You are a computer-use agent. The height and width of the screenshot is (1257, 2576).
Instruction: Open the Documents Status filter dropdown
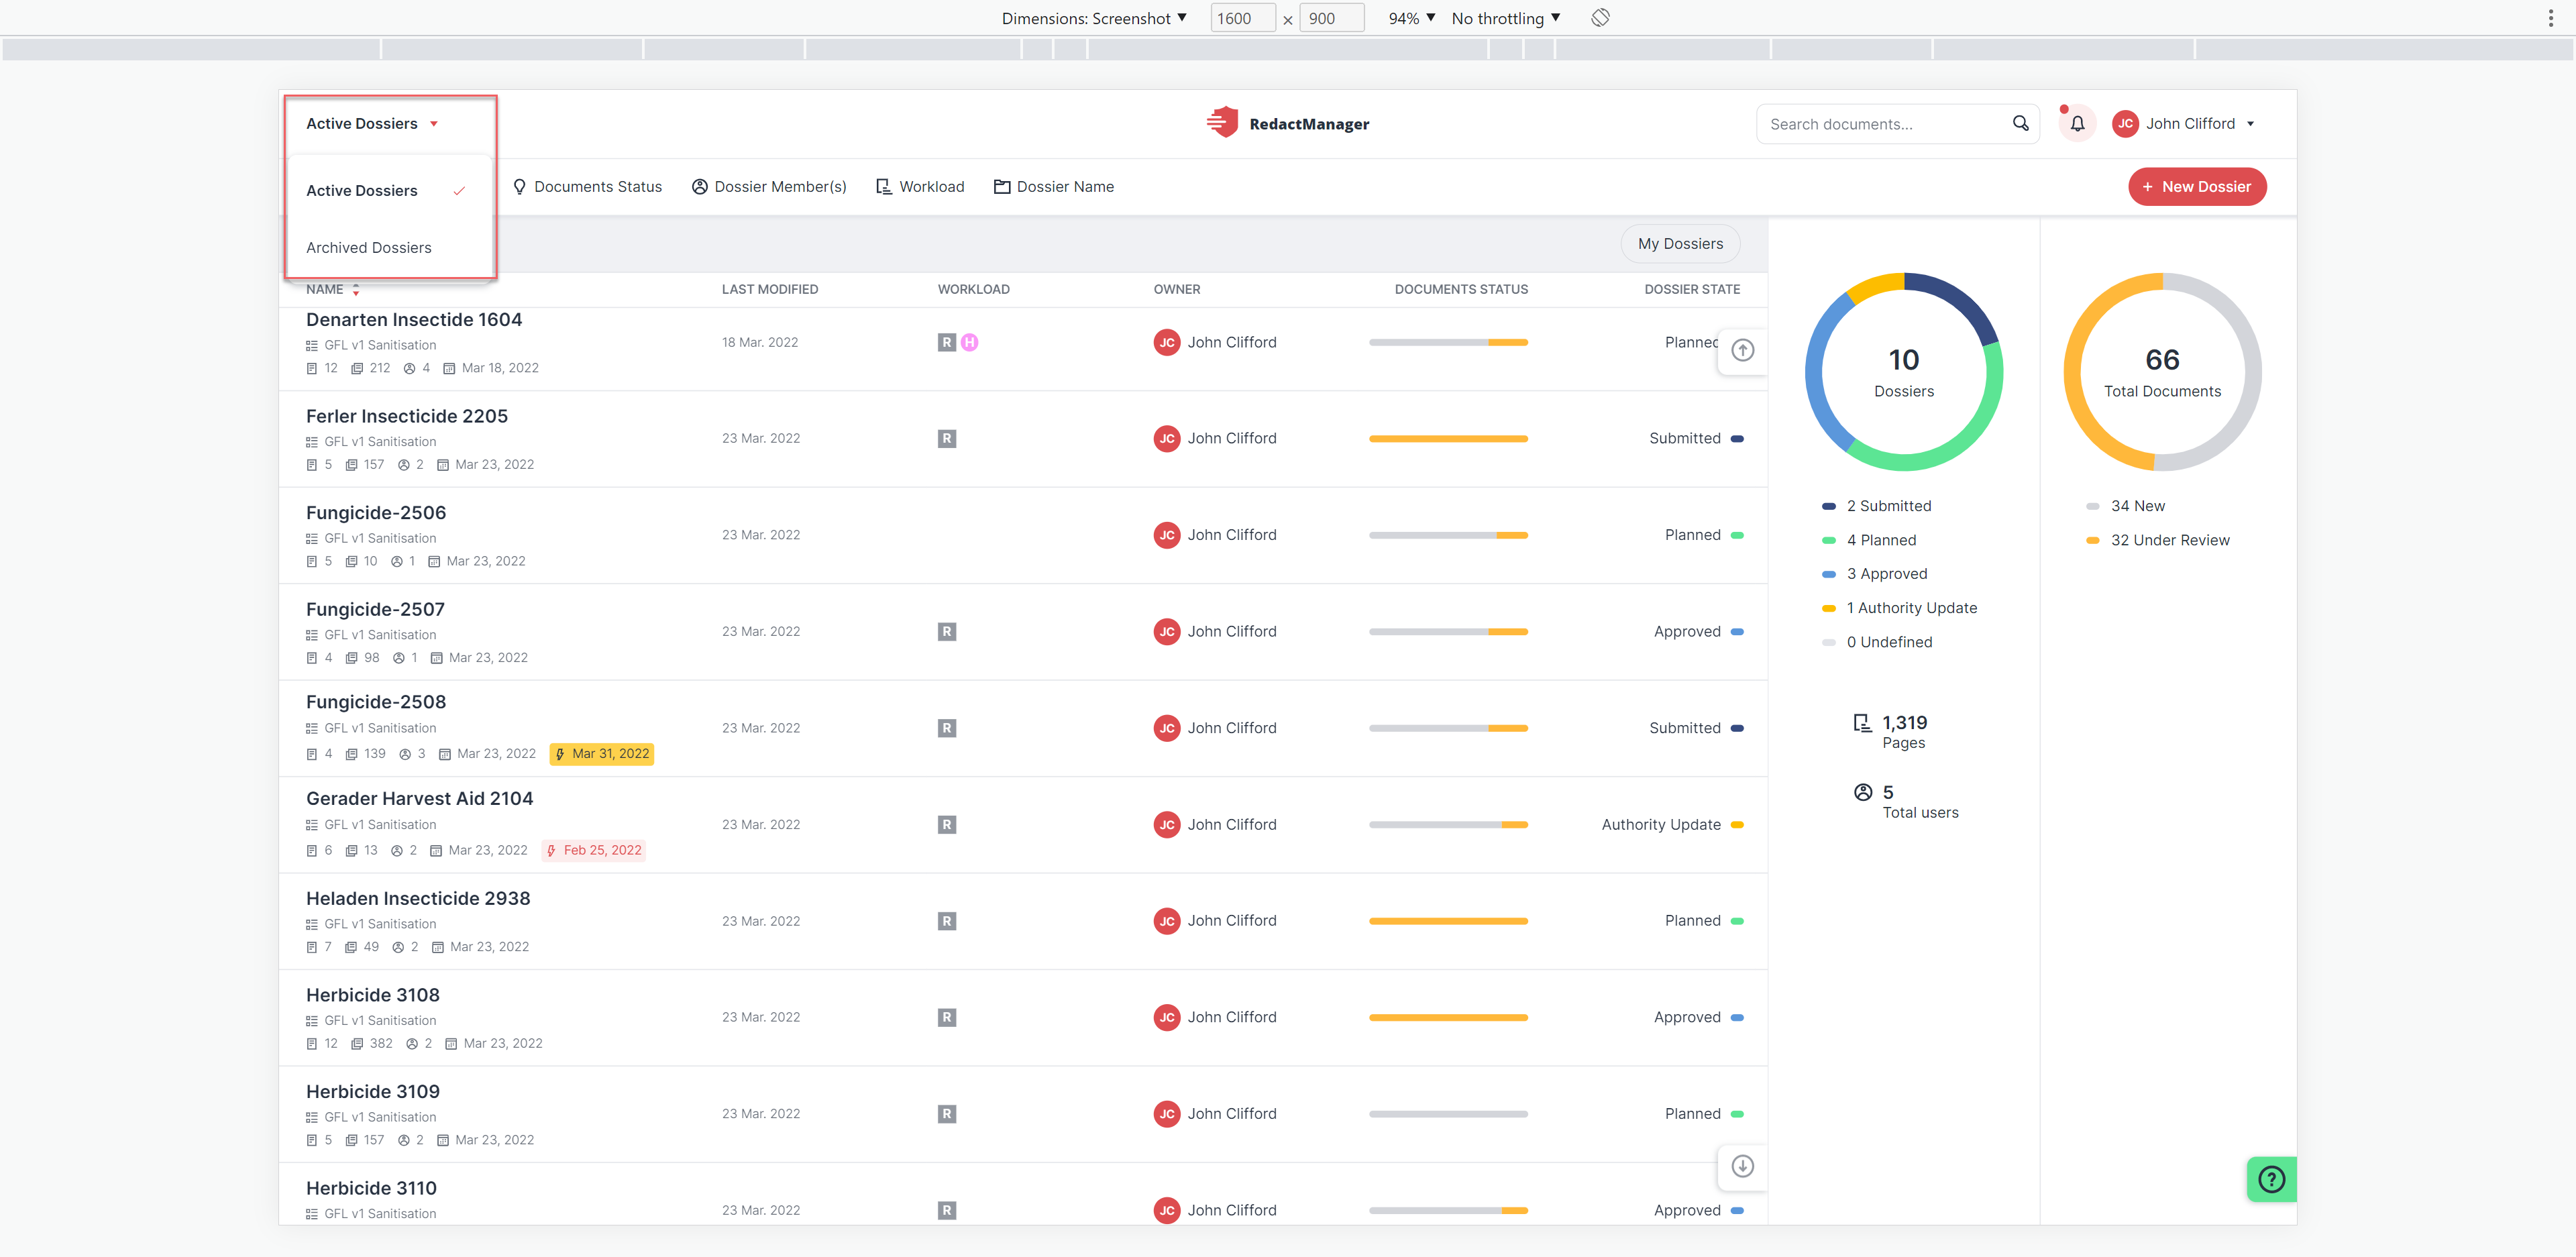click(587, 187)
